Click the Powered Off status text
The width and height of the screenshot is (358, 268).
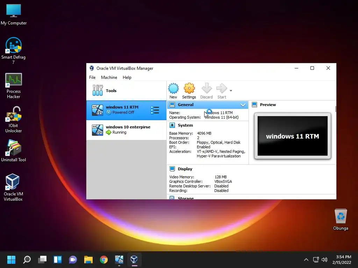[123, 112]
